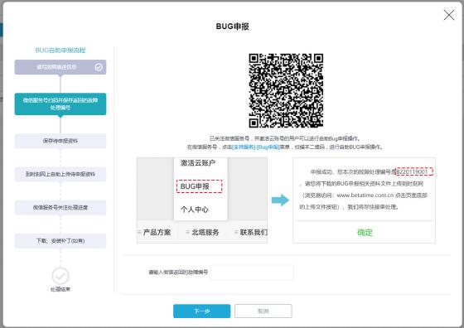The height and width of the screenshot is (328, 464).
Task: Select the 保存待申报资料 step
Action: (60, 141)
